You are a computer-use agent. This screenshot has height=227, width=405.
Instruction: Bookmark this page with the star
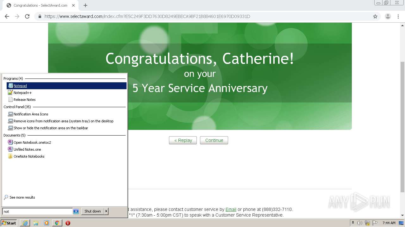375,16
